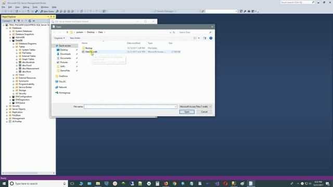Click the File name input field
The width and height of the screenshot is (333, 187).
click(130, 106)
